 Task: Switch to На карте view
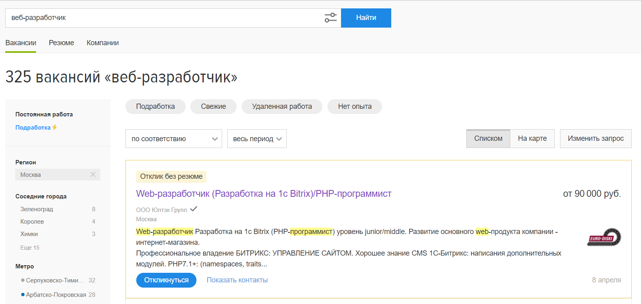pos(532,138)
